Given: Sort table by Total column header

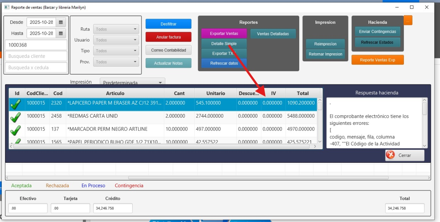Looking at the screenshot, I should click(302, 93).
